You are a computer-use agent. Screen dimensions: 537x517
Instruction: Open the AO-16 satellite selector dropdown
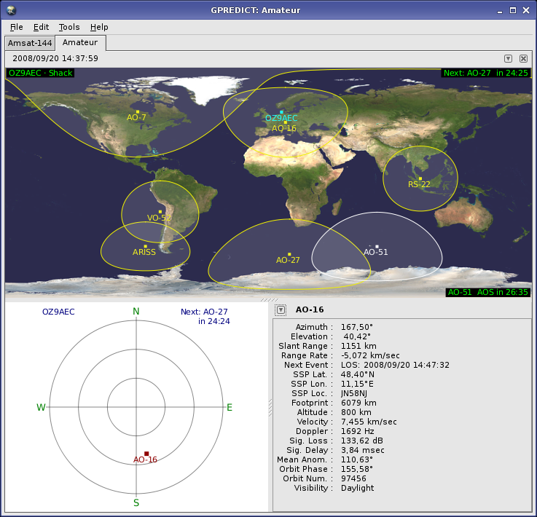point(281,310)
